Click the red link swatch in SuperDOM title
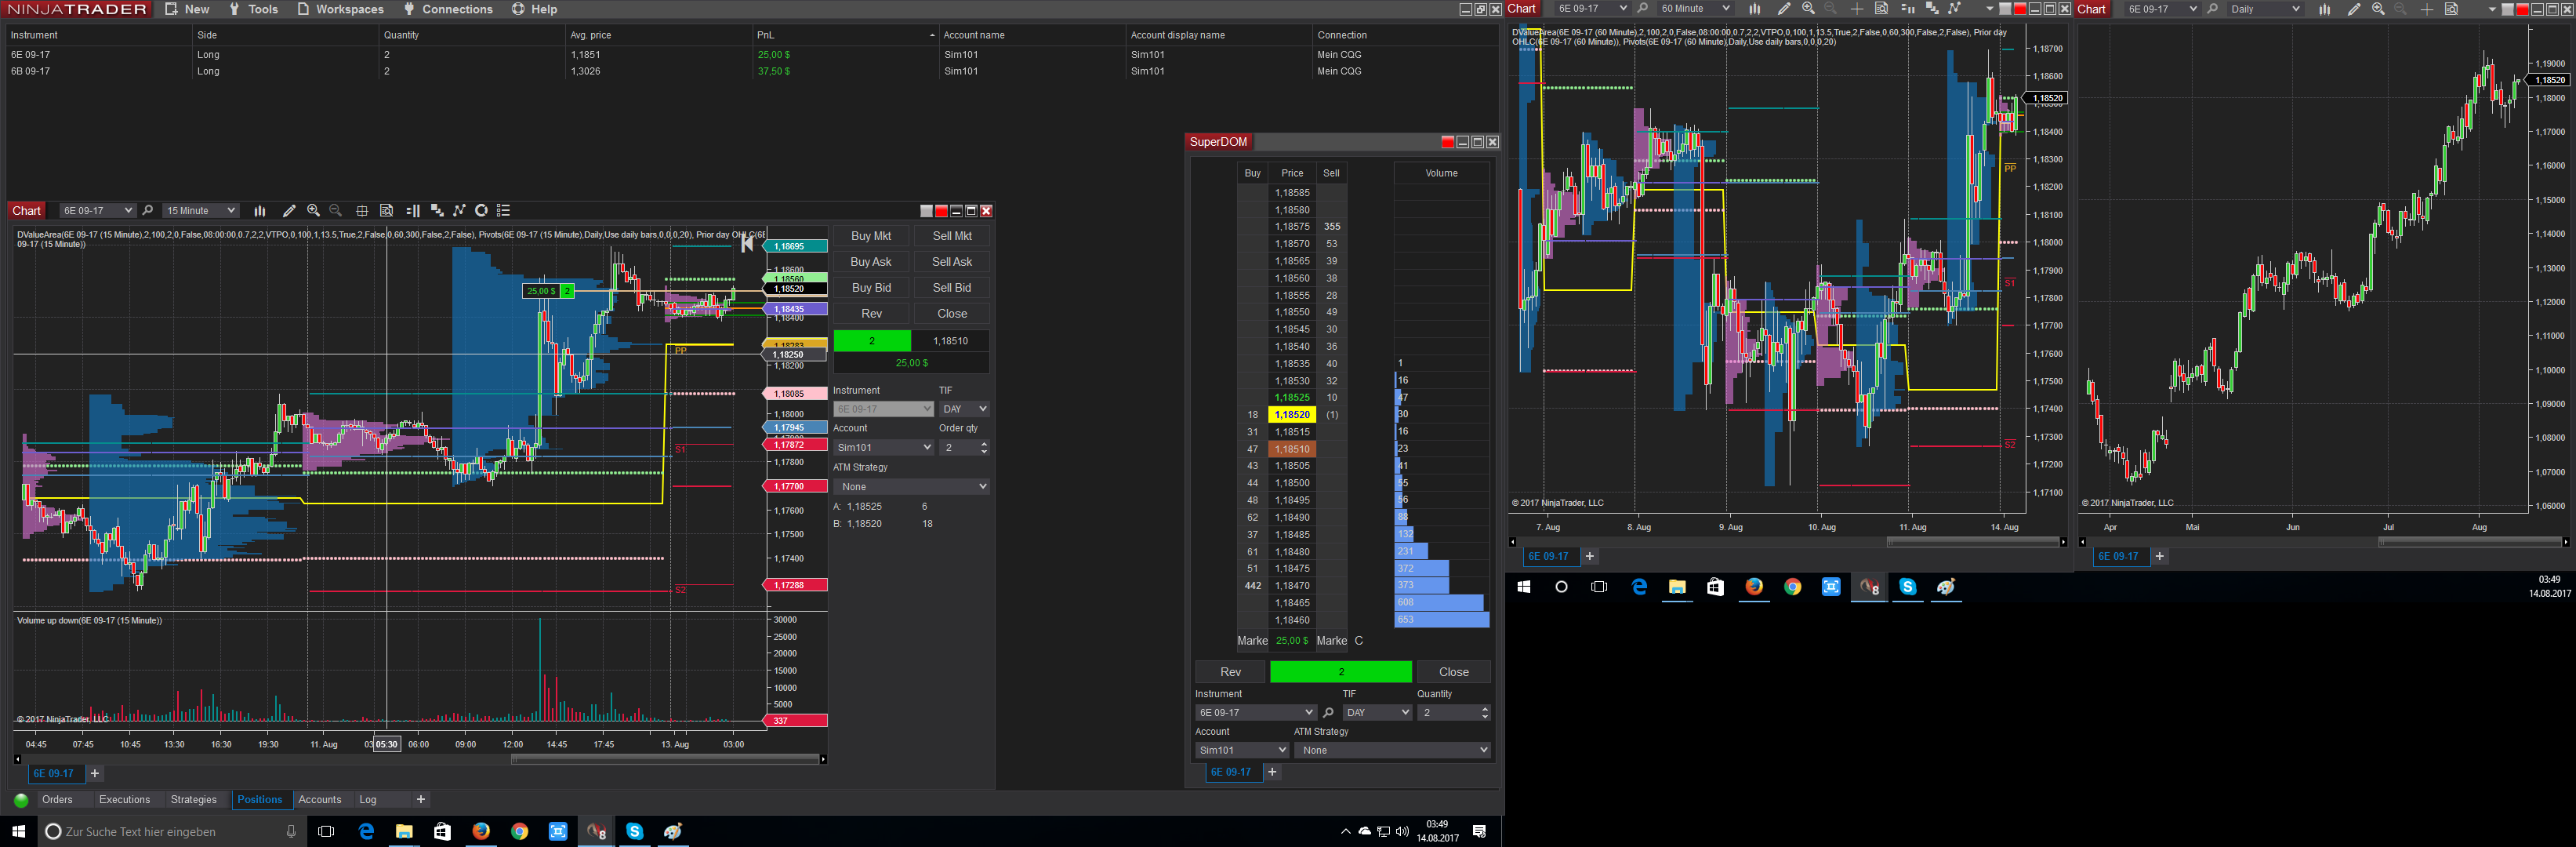The image size is (2576, 847). click(1447, 142)
